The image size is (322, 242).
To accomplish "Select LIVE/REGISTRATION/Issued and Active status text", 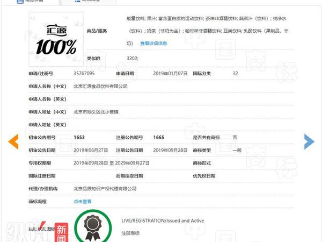I will 163,221.
